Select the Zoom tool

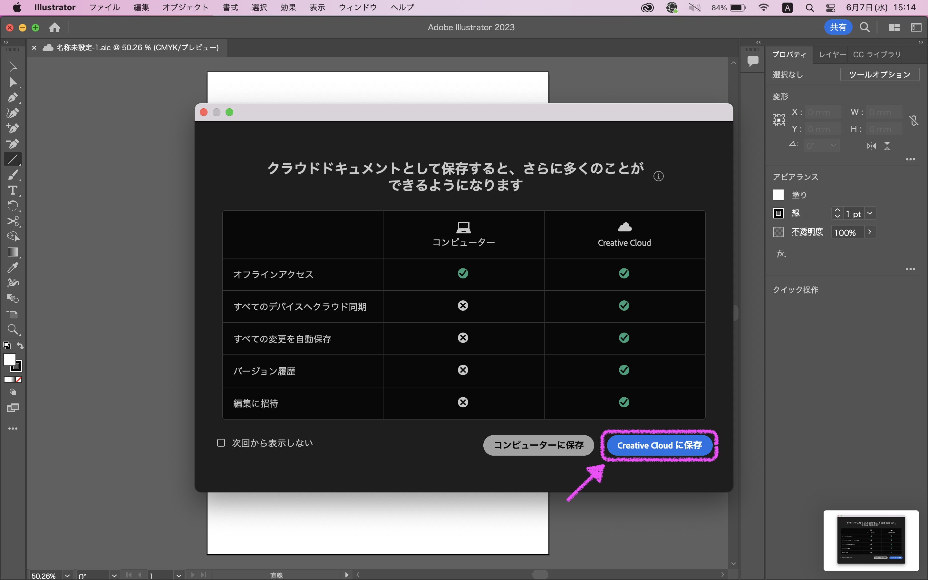(12, 329)
